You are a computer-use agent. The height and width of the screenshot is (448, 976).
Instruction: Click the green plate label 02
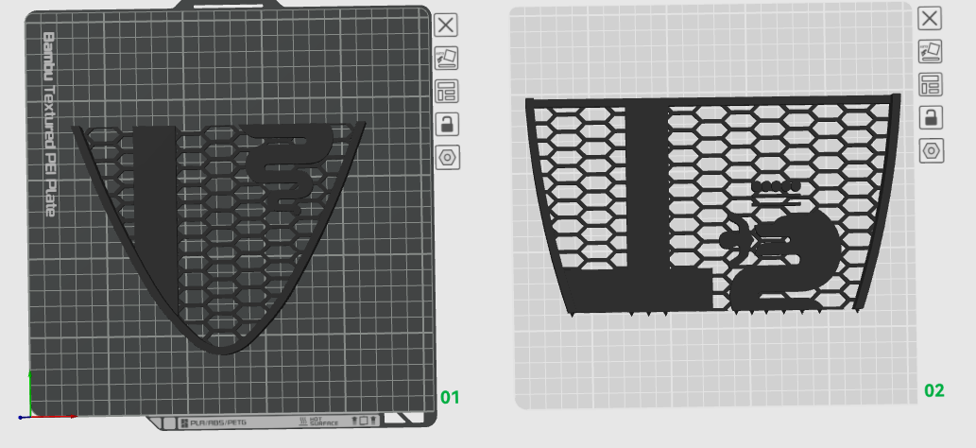pyautogui.click(x=934, y=390)
